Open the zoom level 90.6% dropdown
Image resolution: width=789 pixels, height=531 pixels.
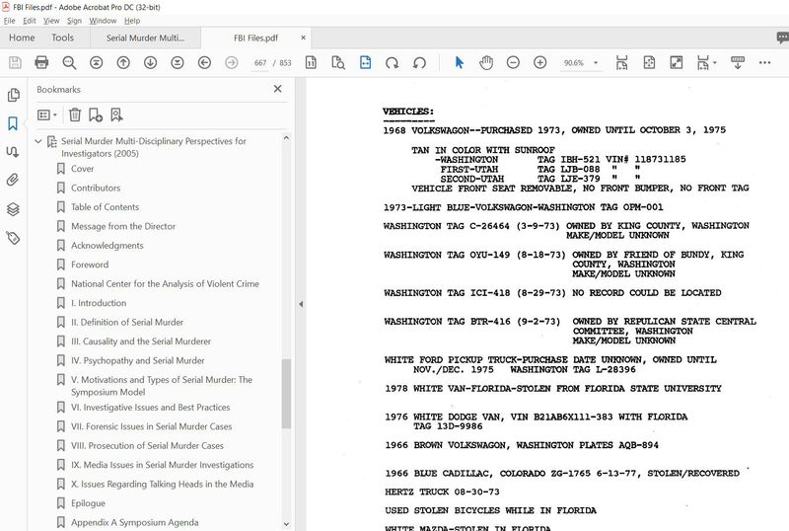click(581, 62)
